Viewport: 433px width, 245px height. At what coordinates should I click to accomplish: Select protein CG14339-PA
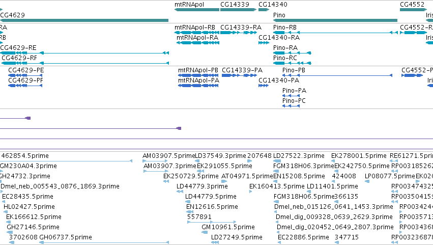(242, 70)
